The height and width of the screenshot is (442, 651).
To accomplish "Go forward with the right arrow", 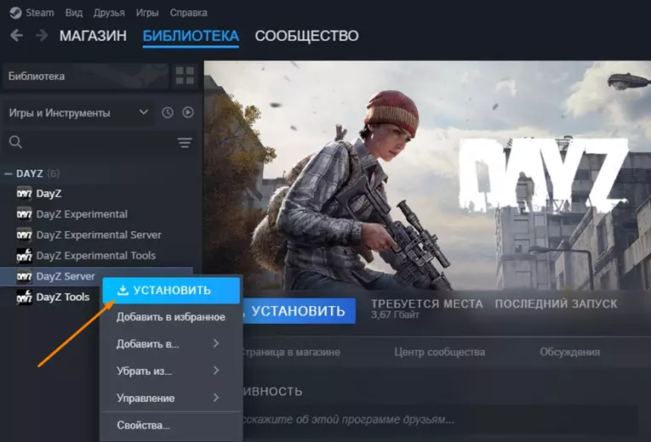I will coord(42,36).
